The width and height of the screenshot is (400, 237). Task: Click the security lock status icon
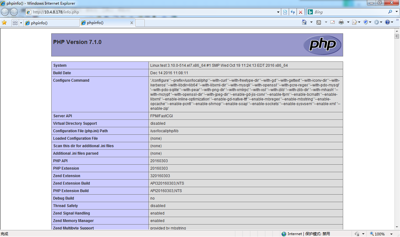[x=357, y=234]
